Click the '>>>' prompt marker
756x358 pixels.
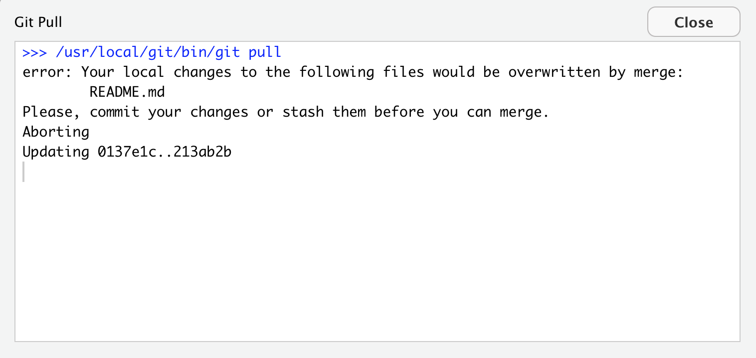point(35,52)
